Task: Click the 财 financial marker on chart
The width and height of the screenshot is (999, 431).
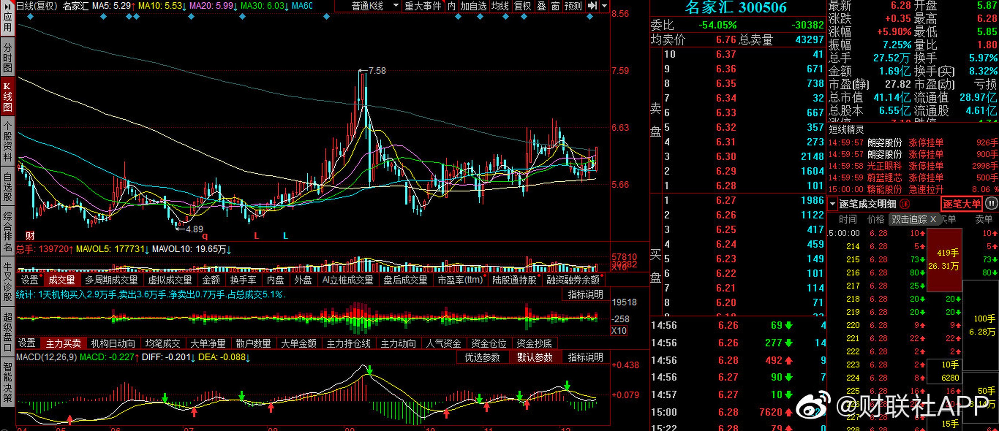Action: coord(30,235)
